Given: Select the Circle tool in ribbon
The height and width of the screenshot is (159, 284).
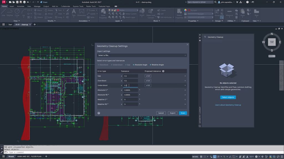Looking at the screenshot, I should coord(17,13).
